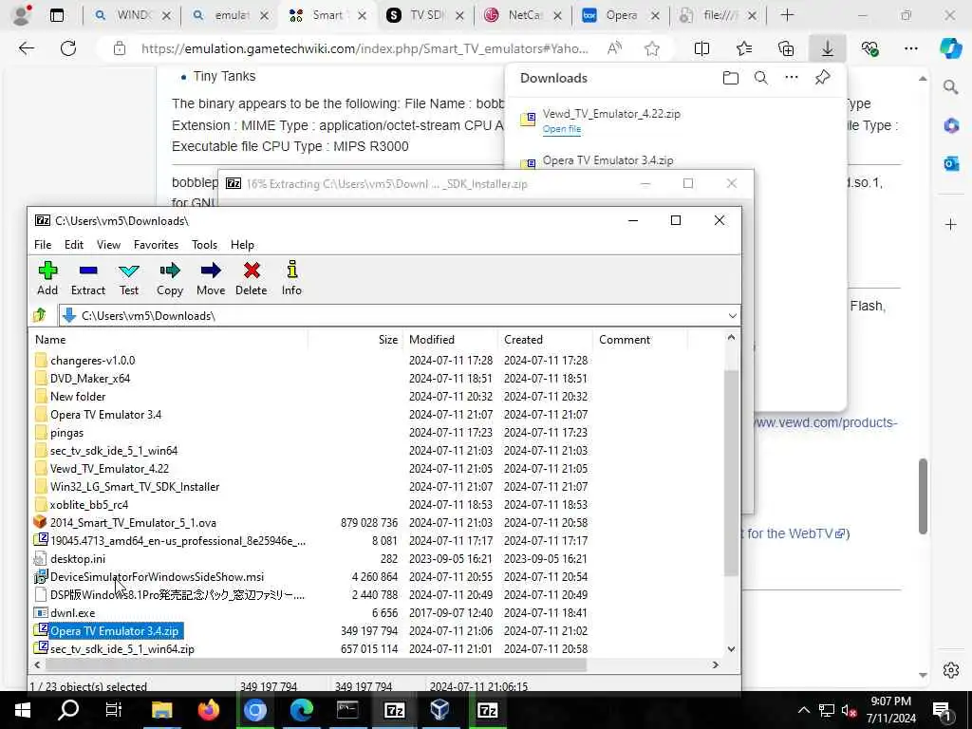Select the changeres-v1.0.0 folder
The height and width of the screenshot is (729, 972).
[92, 360]
